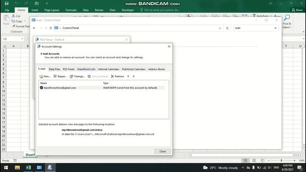Switch to the Data Files tab
The height and width of the screenshot is (172, 306).
(x=55, y=69)
